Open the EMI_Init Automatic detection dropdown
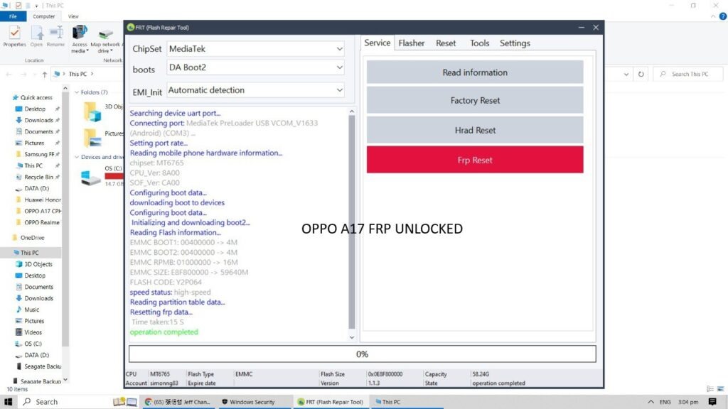 click(x=255, y=90)
